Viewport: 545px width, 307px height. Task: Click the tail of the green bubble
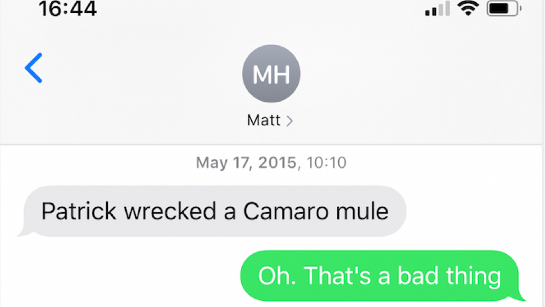pos(519,296)
